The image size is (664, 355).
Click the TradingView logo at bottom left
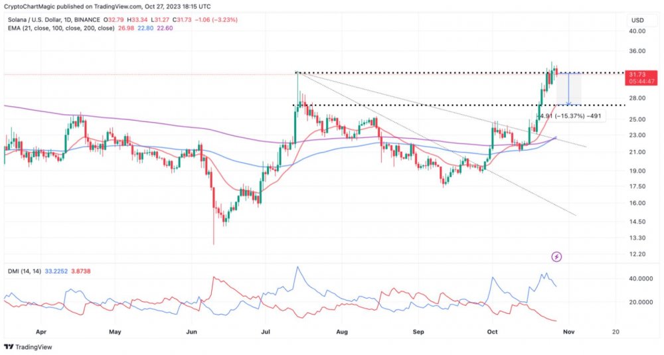(x=28, y=347)
